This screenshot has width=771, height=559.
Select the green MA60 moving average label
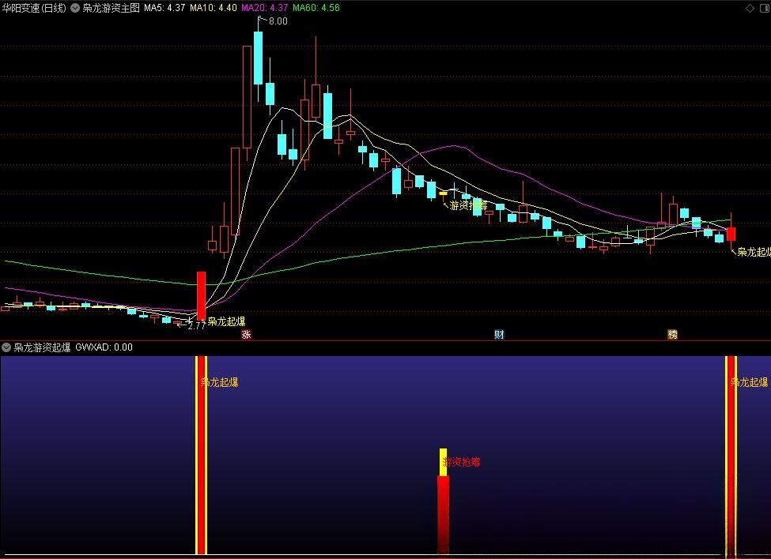tap(316, 7)
